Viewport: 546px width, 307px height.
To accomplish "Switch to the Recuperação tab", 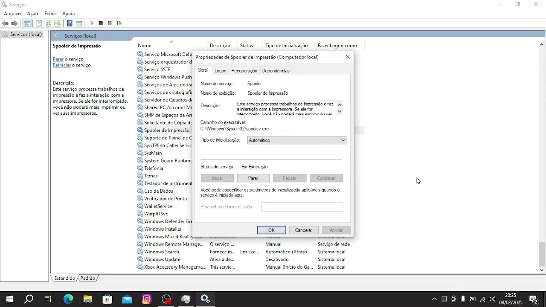I will 244,71.
